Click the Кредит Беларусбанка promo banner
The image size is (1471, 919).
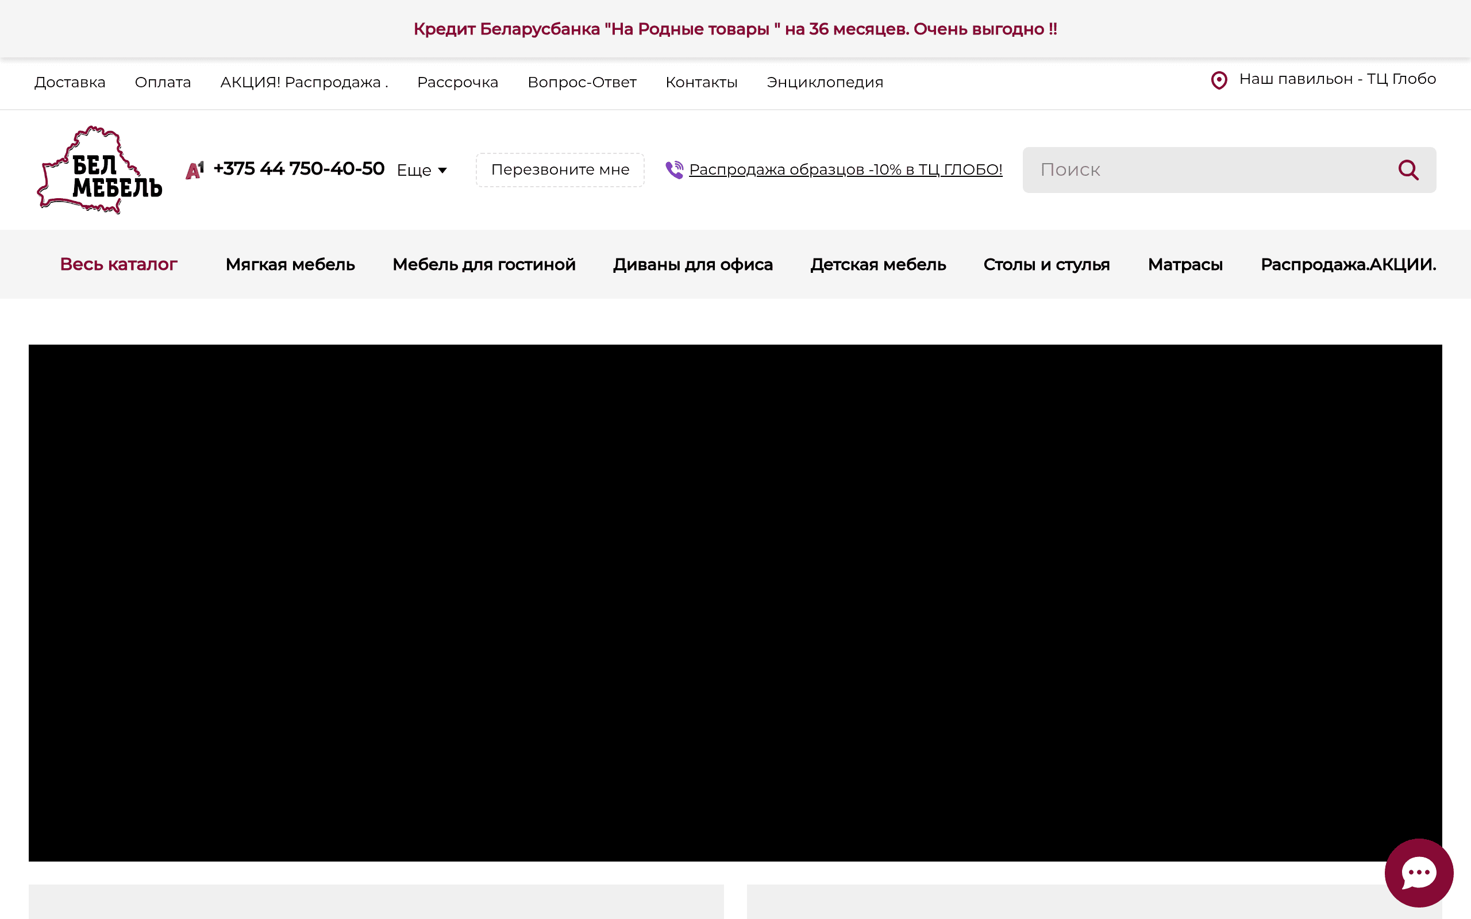(x=735, y=29)
